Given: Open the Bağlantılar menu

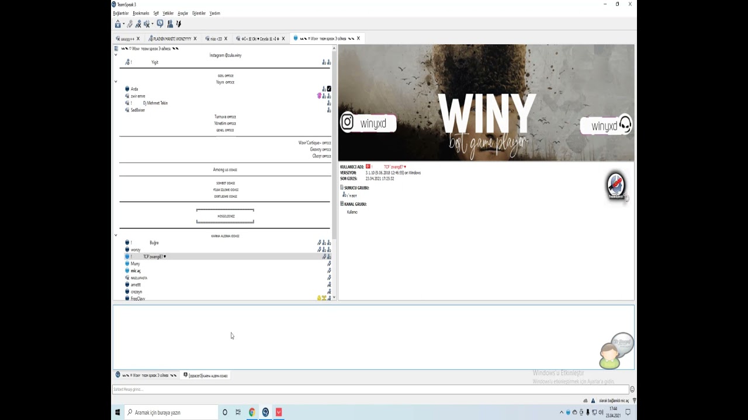Looking at the screenshot, I should click(121, 13).
